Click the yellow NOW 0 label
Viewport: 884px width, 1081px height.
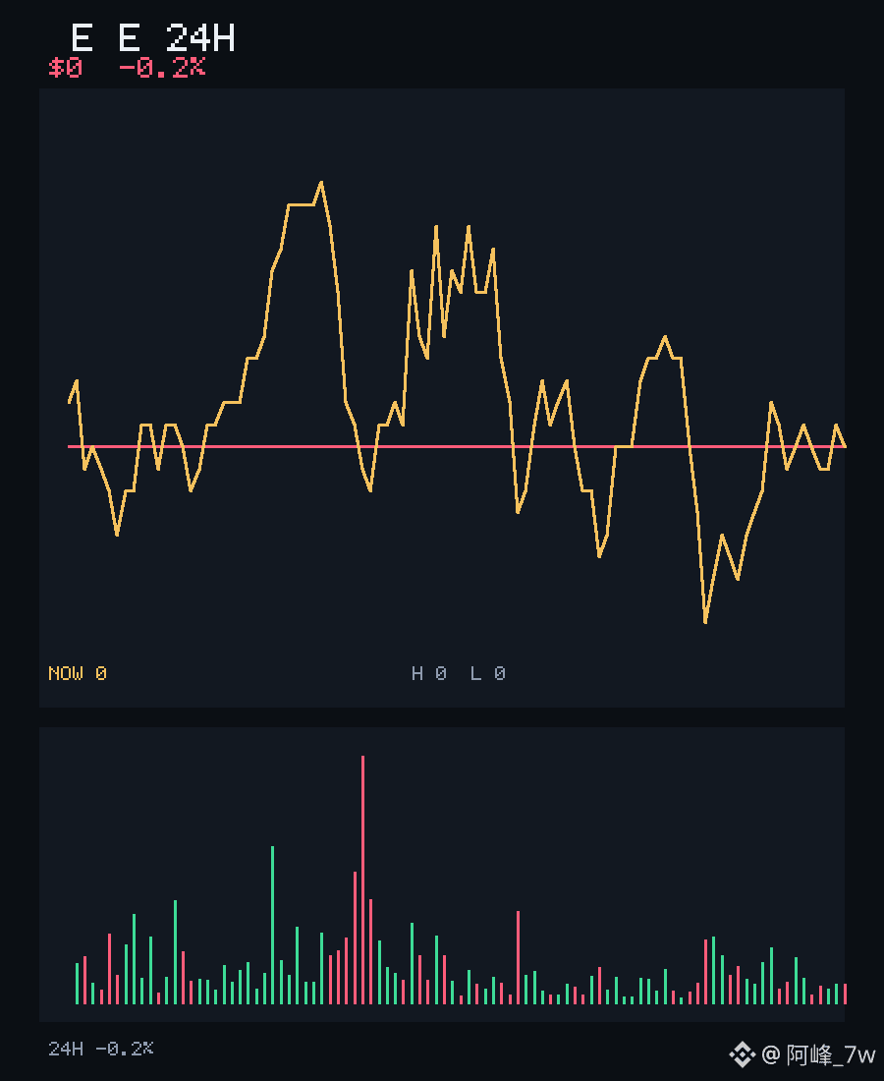point(78,673)
